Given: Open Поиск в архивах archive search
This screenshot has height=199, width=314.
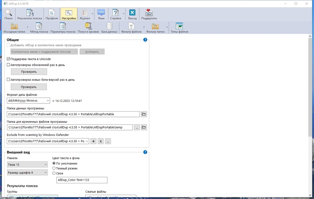Looking at the screenshot, I should (x=88, y=28).
